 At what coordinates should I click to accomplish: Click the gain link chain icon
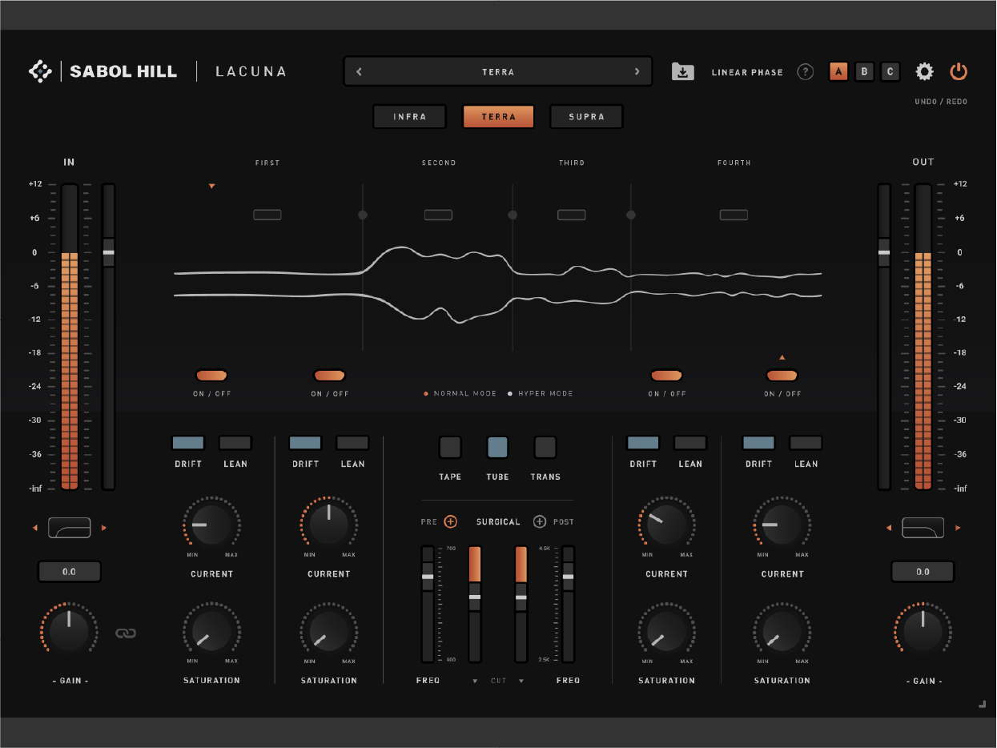point(126,633)
